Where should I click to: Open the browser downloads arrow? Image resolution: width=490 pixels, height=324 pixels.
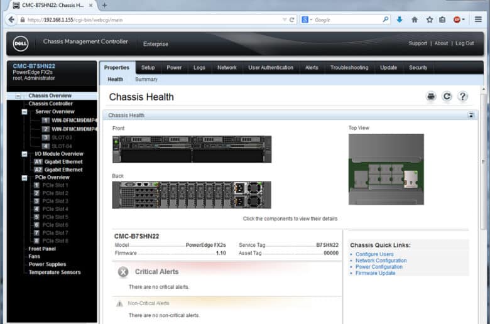(x=400, y=19)
